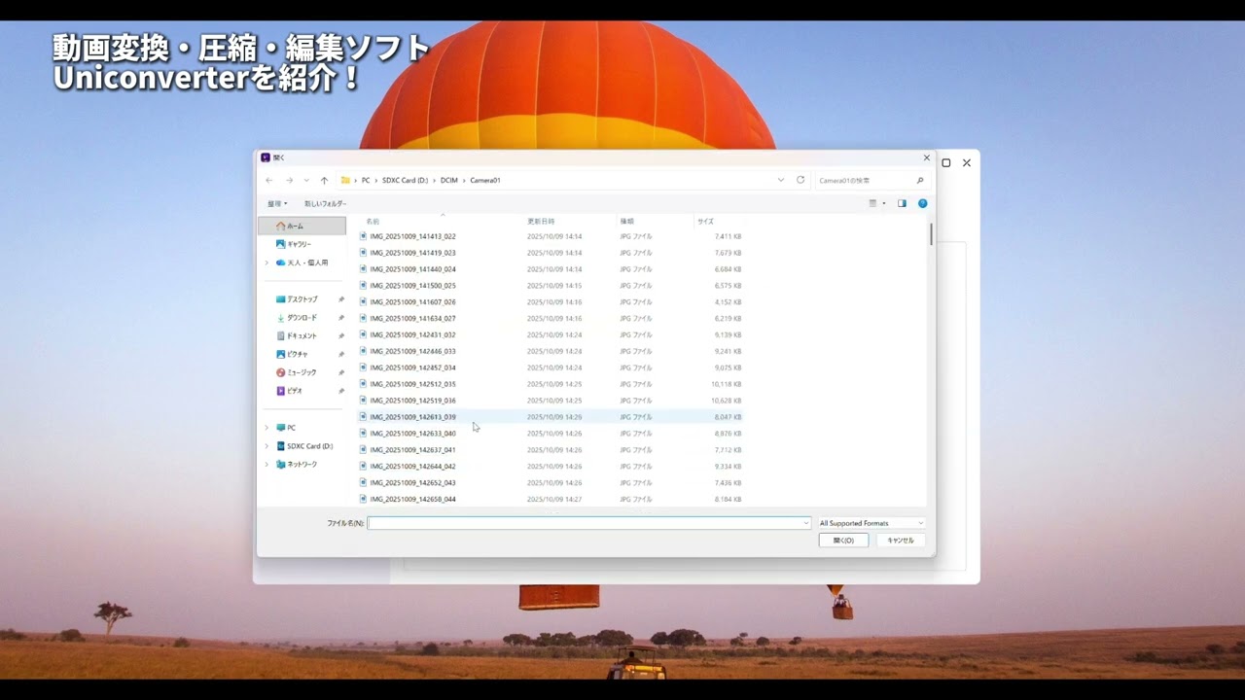The width and height of the screenshot is (1245, 700).
Task: Create a folder with 新しいフォルダー
Action: [325, 203]
